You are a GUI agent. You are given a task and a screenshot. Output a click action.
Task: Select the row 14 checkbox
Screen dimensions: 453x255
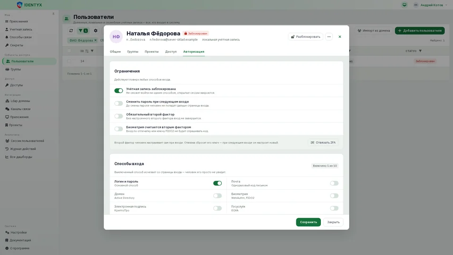tap(69, 61)
